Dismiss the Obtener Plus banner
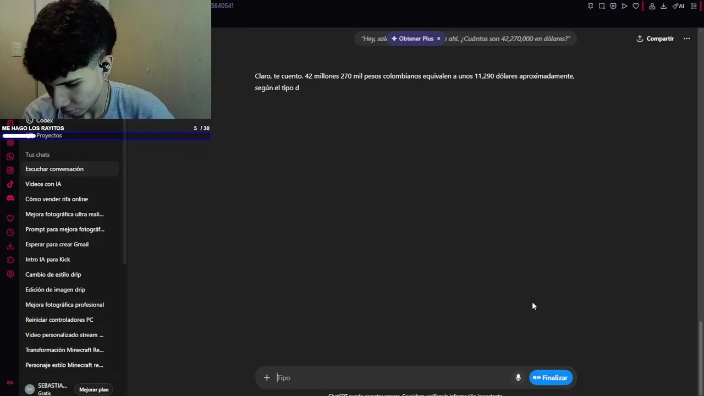This screenshot has height=396, width=704. [x=438, y=38]
